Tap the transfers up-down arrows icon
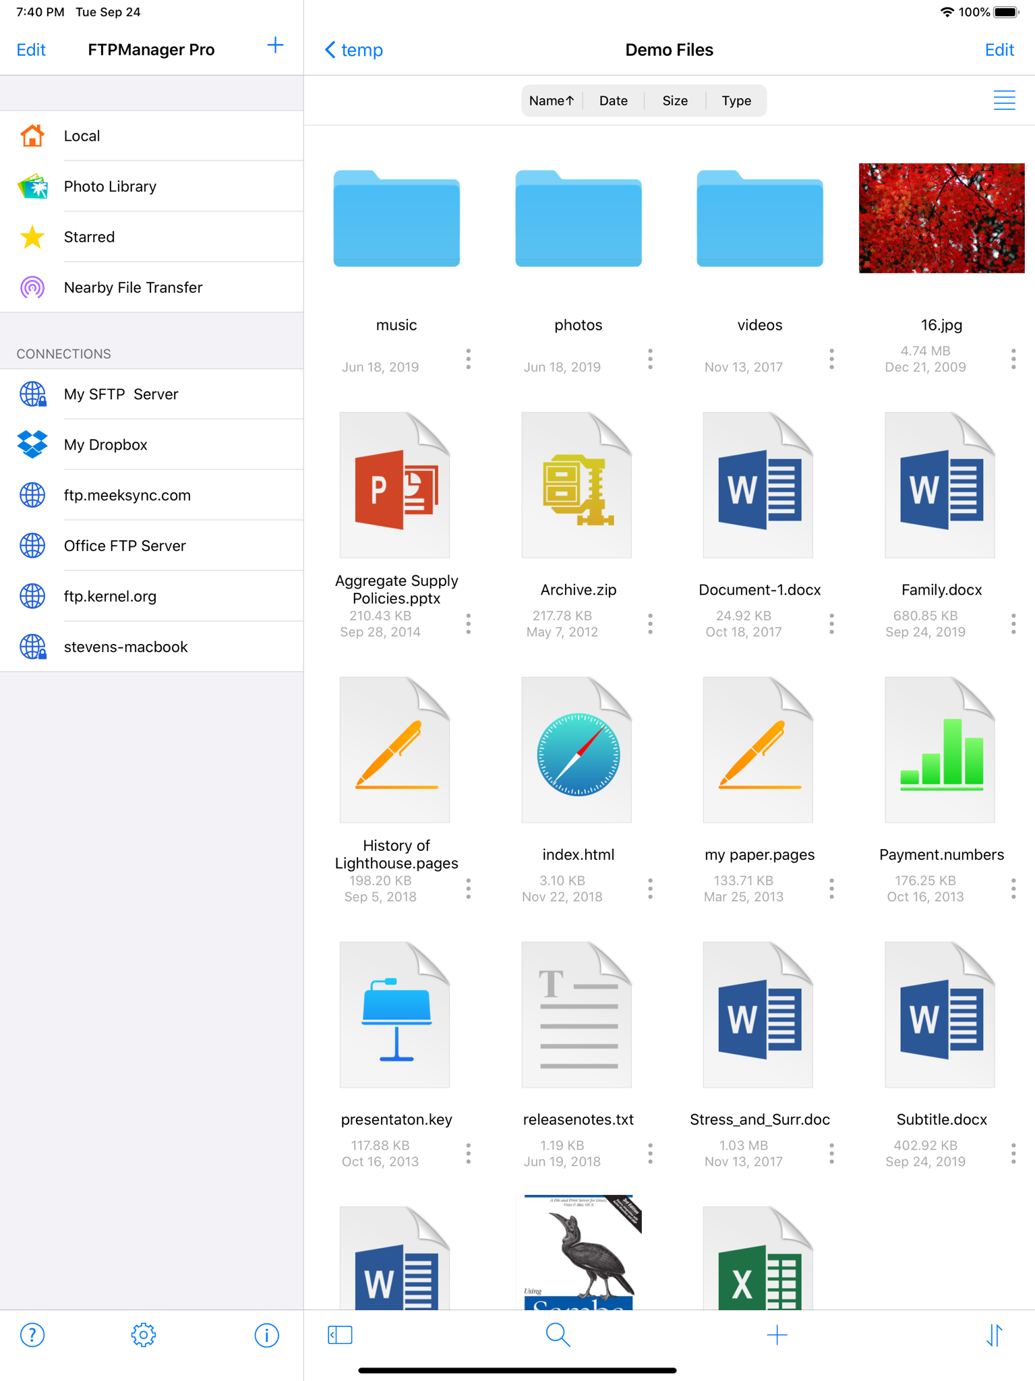The height and width of the screenshot is (1381, 1035). [x=995, y=1334]
